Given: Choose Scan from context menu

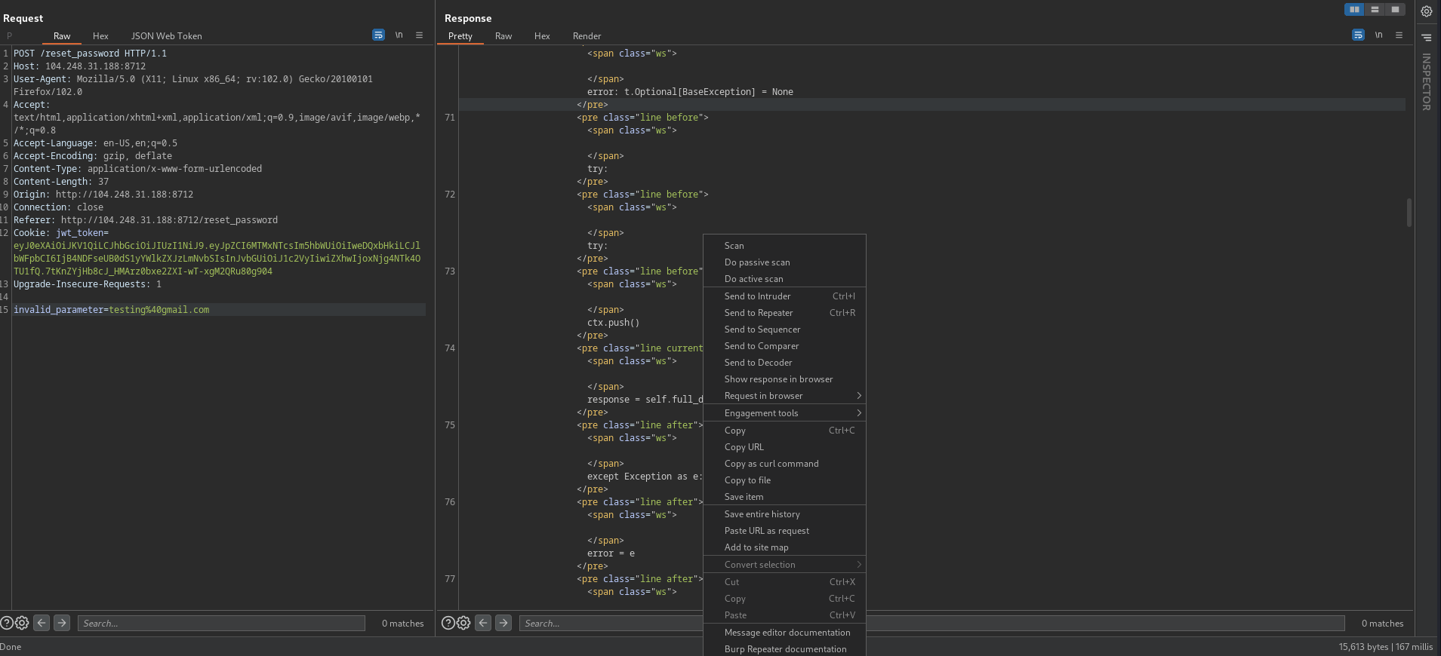Looking at the screenshot, I should (784, 246).
